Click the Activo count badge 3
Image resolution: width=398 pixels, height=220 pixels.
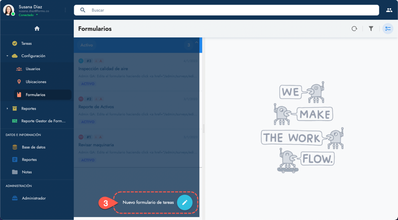tap(189, 45)
